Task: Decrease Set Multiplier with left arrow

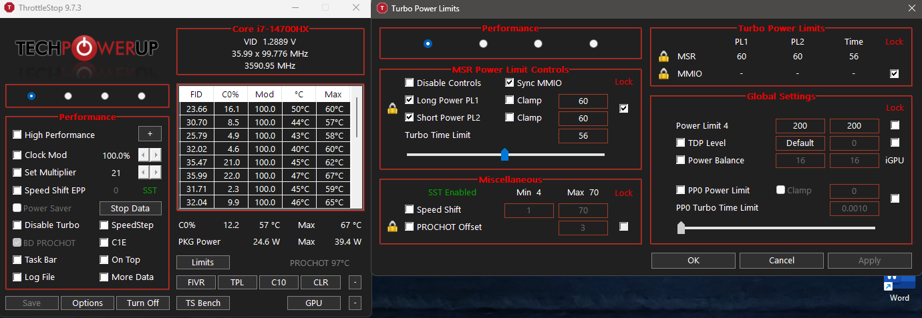Action: click(143, 172)
